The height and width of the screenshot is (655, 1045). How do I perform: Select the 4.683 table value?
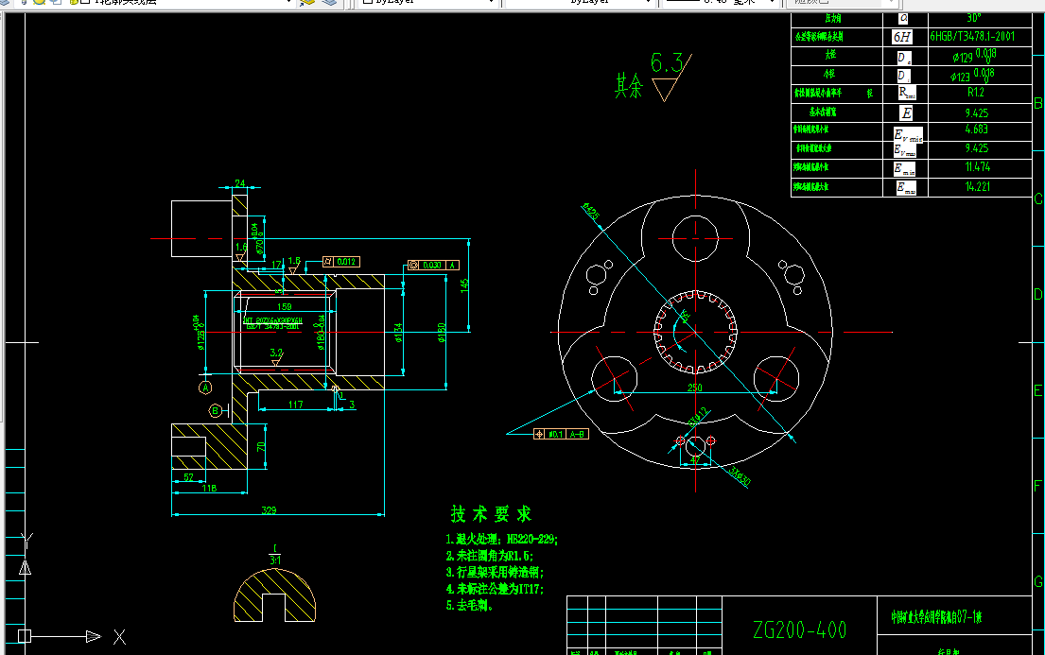[x=976, y=129]
